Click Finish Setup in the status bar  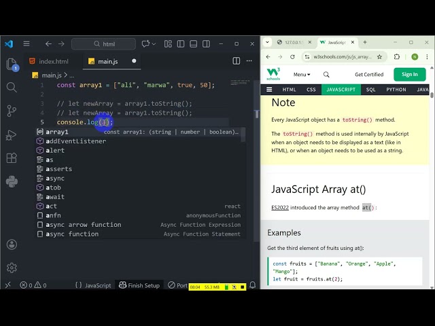pyautogui.click(x=139, y=285)
